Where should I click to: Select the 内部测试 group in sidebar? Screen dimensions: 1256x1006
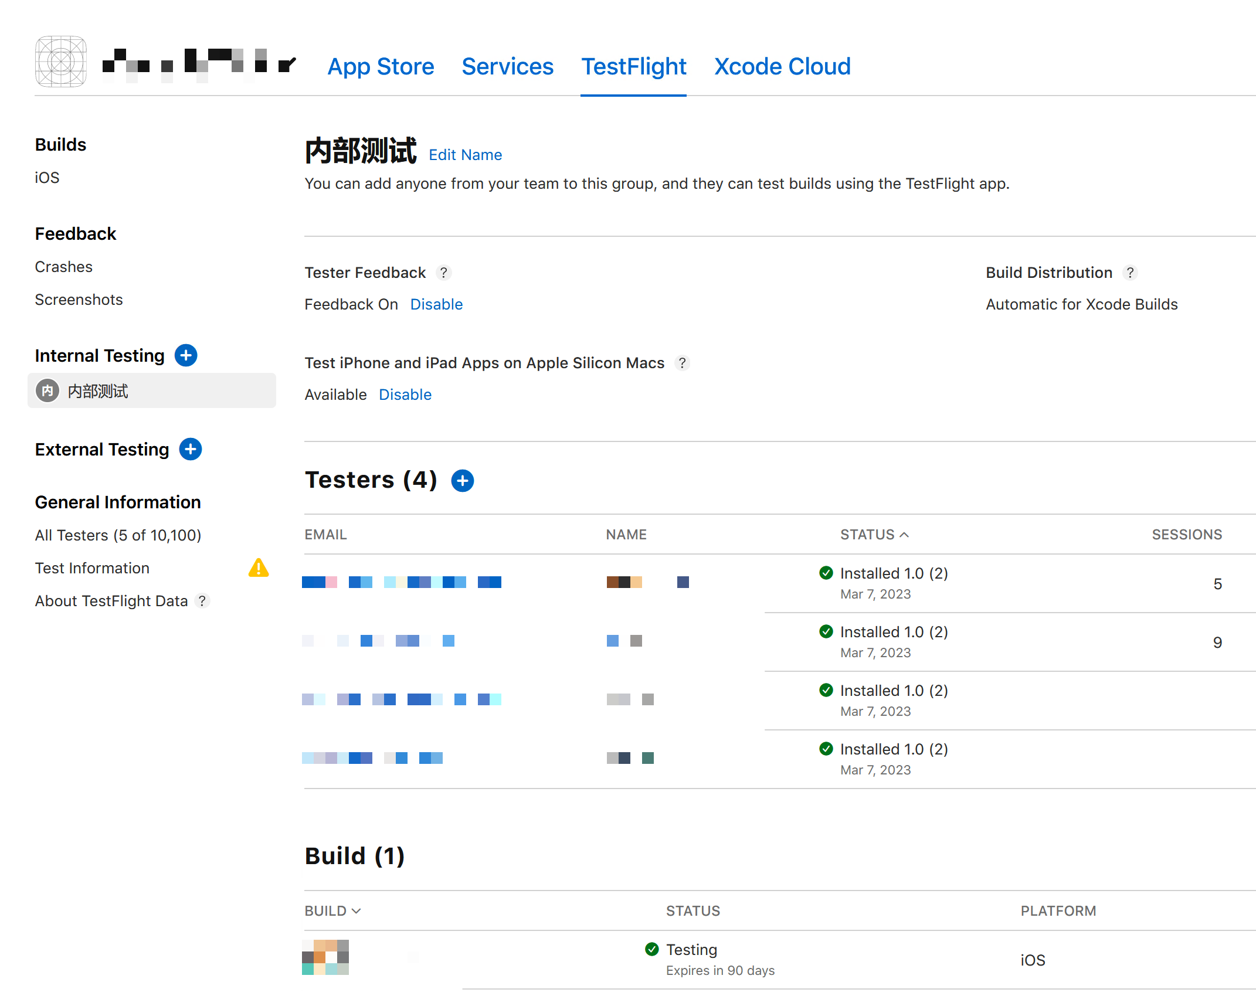(x=97, y=391)
